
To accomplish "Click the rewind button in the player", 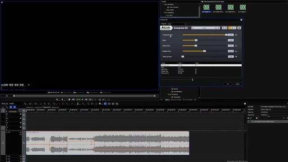I will point(73,99).
